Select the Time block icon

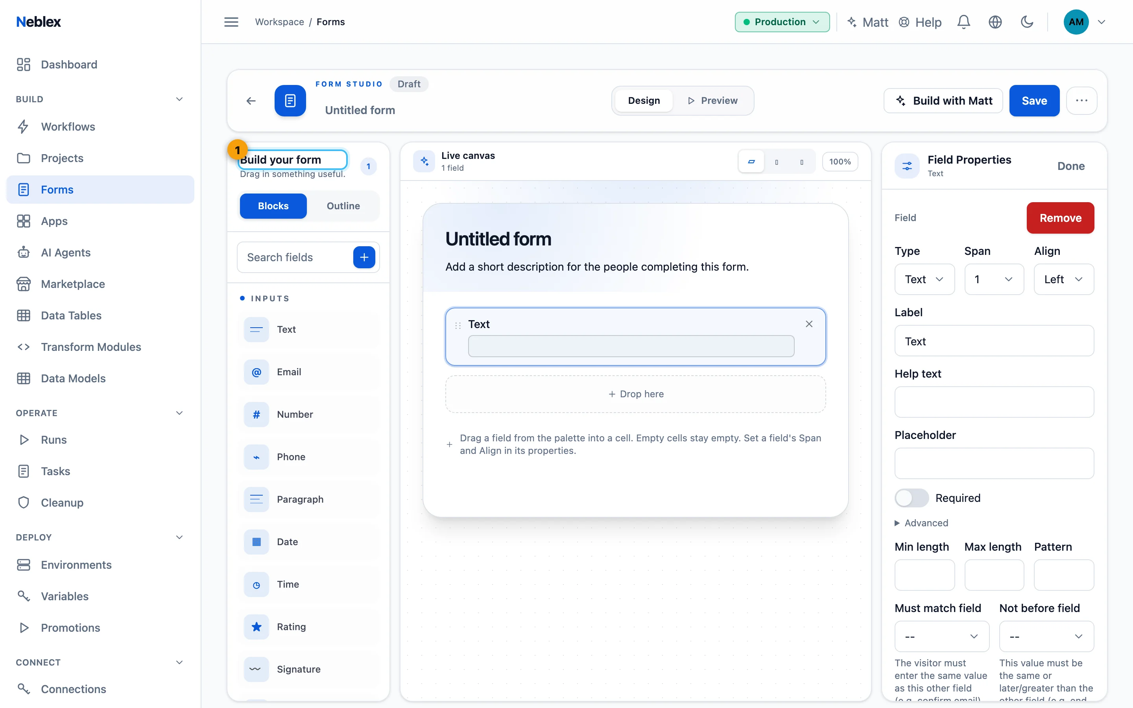[x=256, y=584]
